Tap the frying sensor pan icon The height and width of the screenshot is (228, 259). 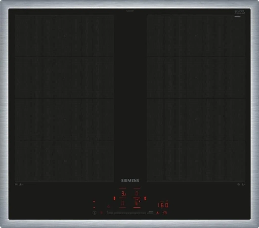point(158,213)
